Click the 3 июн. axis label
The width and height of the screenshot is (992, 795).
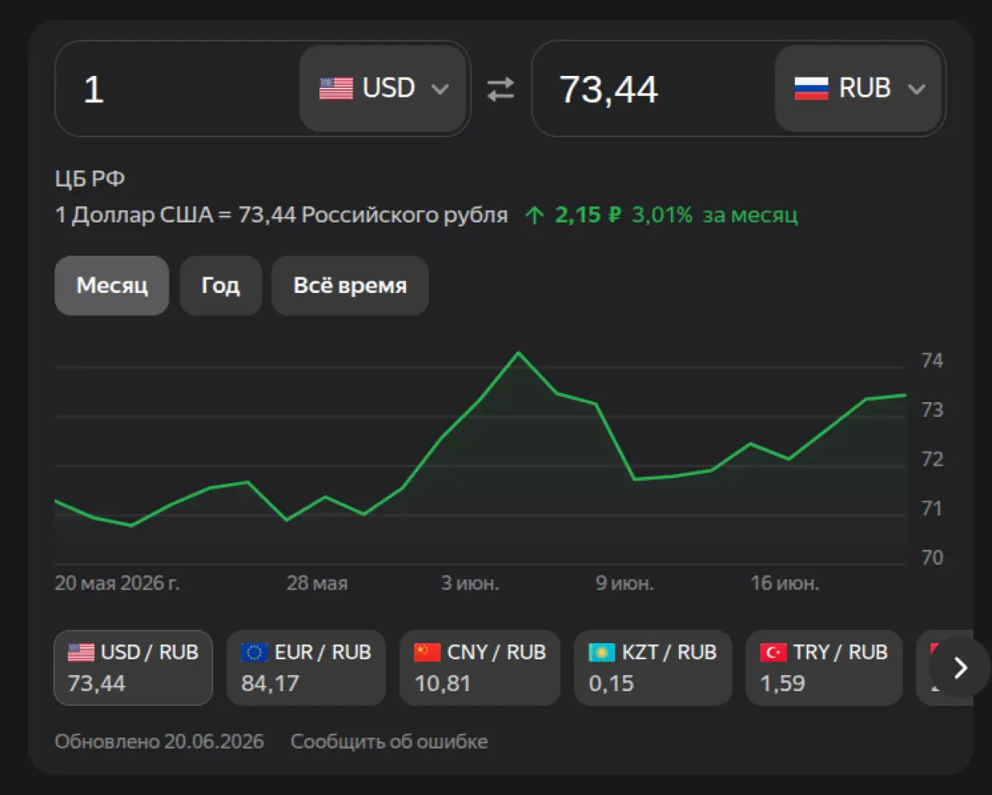point(470,583)
